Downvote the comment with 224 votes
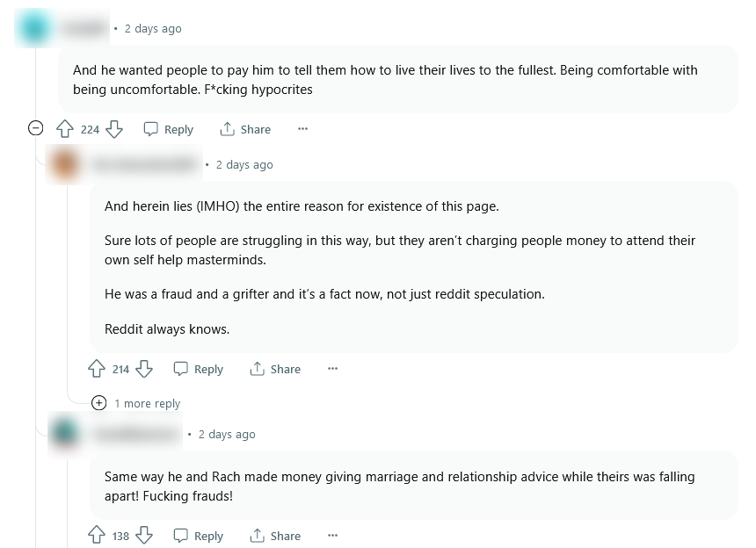The image size is (756, 548). click(x=114, y=129)
